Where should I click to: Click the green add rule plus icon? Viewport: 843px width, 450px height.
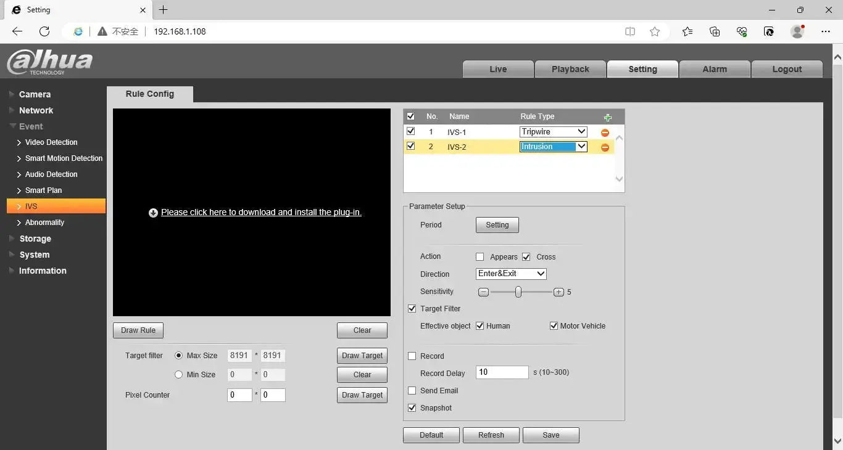click(x=608, y=117)
